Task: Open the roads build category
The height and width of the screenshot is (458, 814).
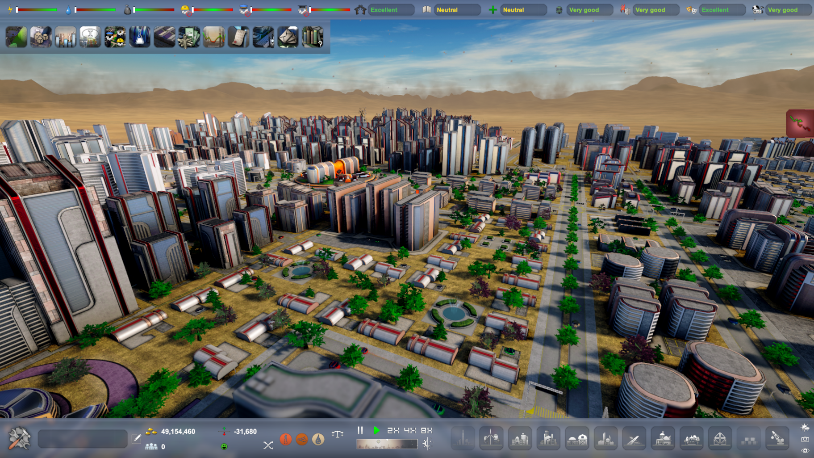Action: coord(634,438)
